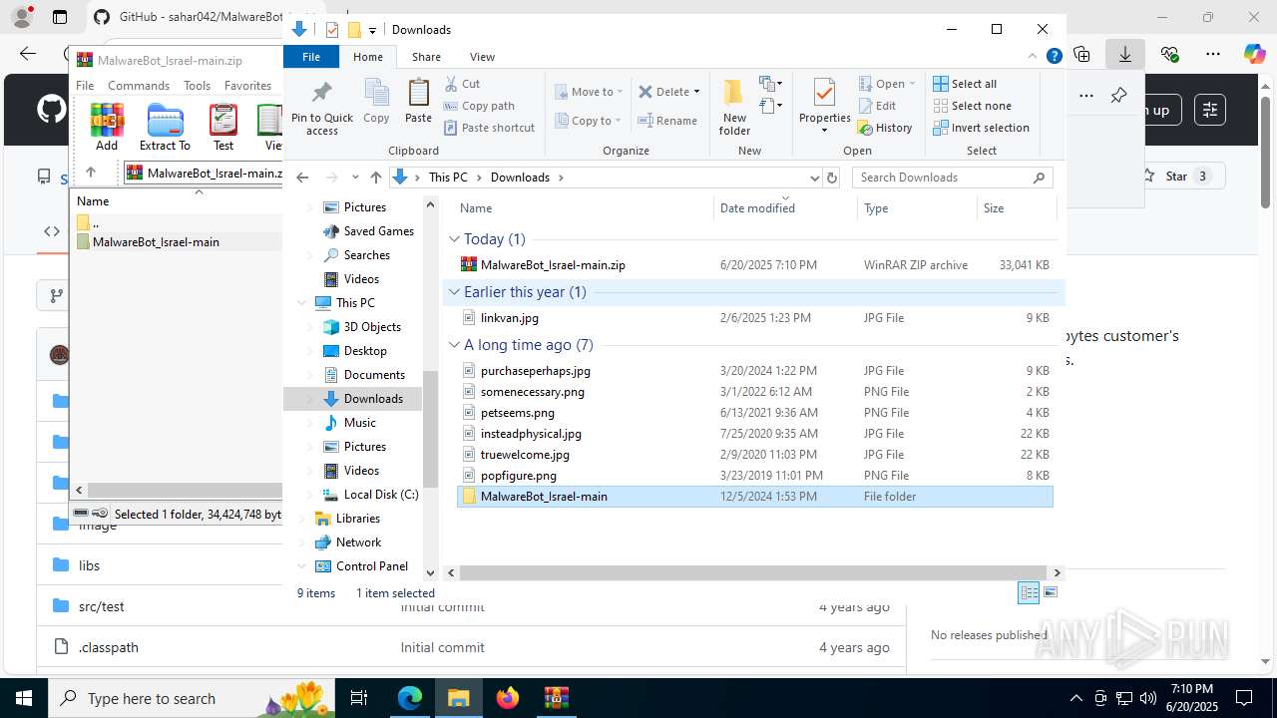Click the Explorer Help question icon
Viewport: 1277px width, 718px height.
click(1054, 57)
